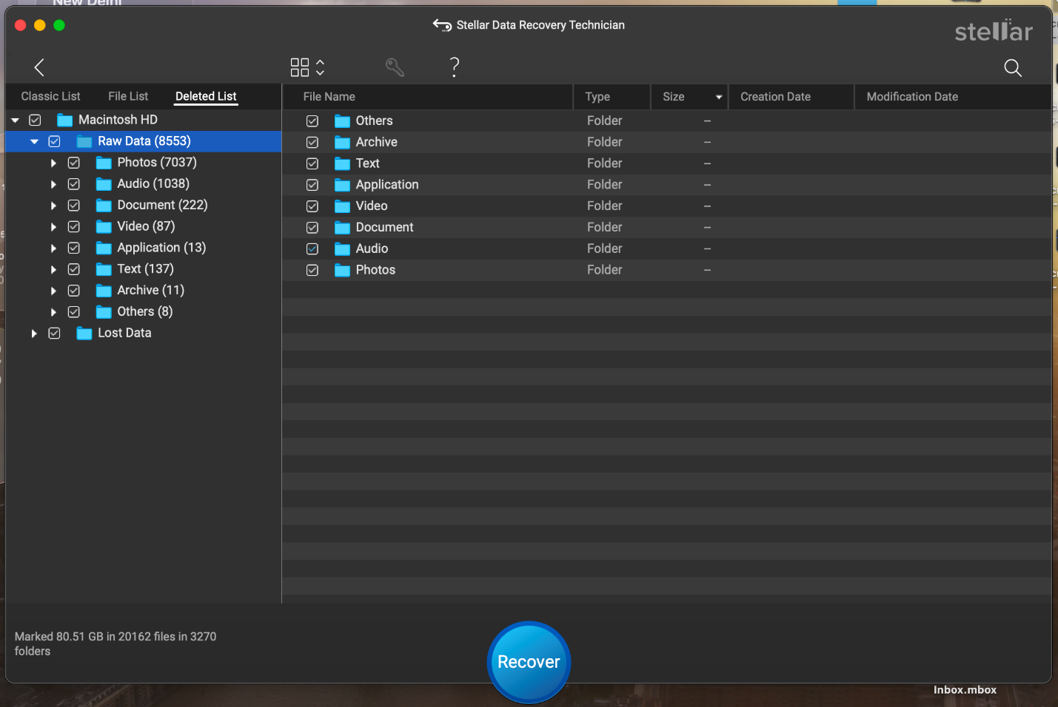Expand the Document (222) folder in sidebar

(53, 205)
